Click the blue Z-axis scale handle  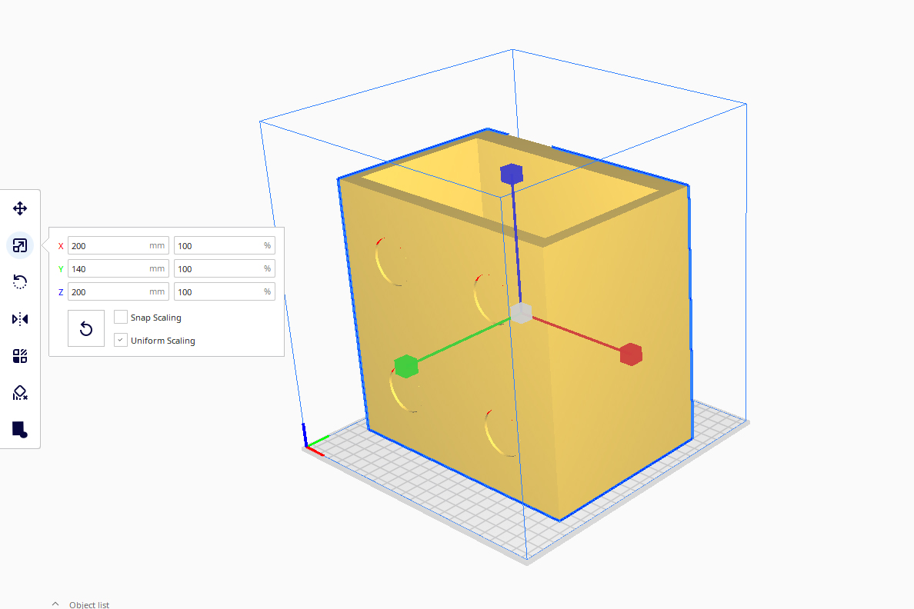511,174
